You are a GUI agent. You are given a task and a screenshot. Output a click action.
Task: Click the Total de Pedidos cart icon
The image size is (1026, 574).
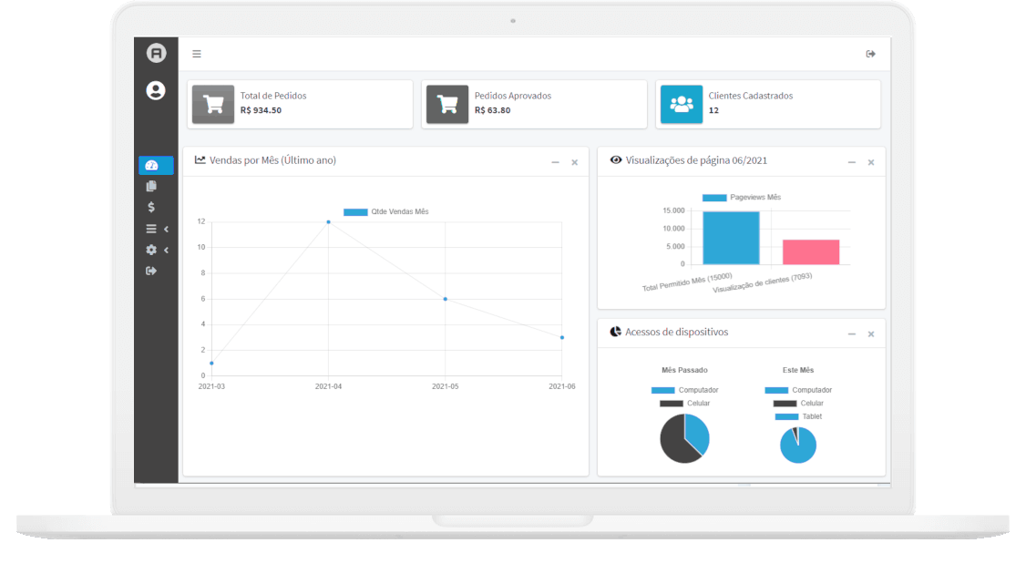click(x=213, y=104)
